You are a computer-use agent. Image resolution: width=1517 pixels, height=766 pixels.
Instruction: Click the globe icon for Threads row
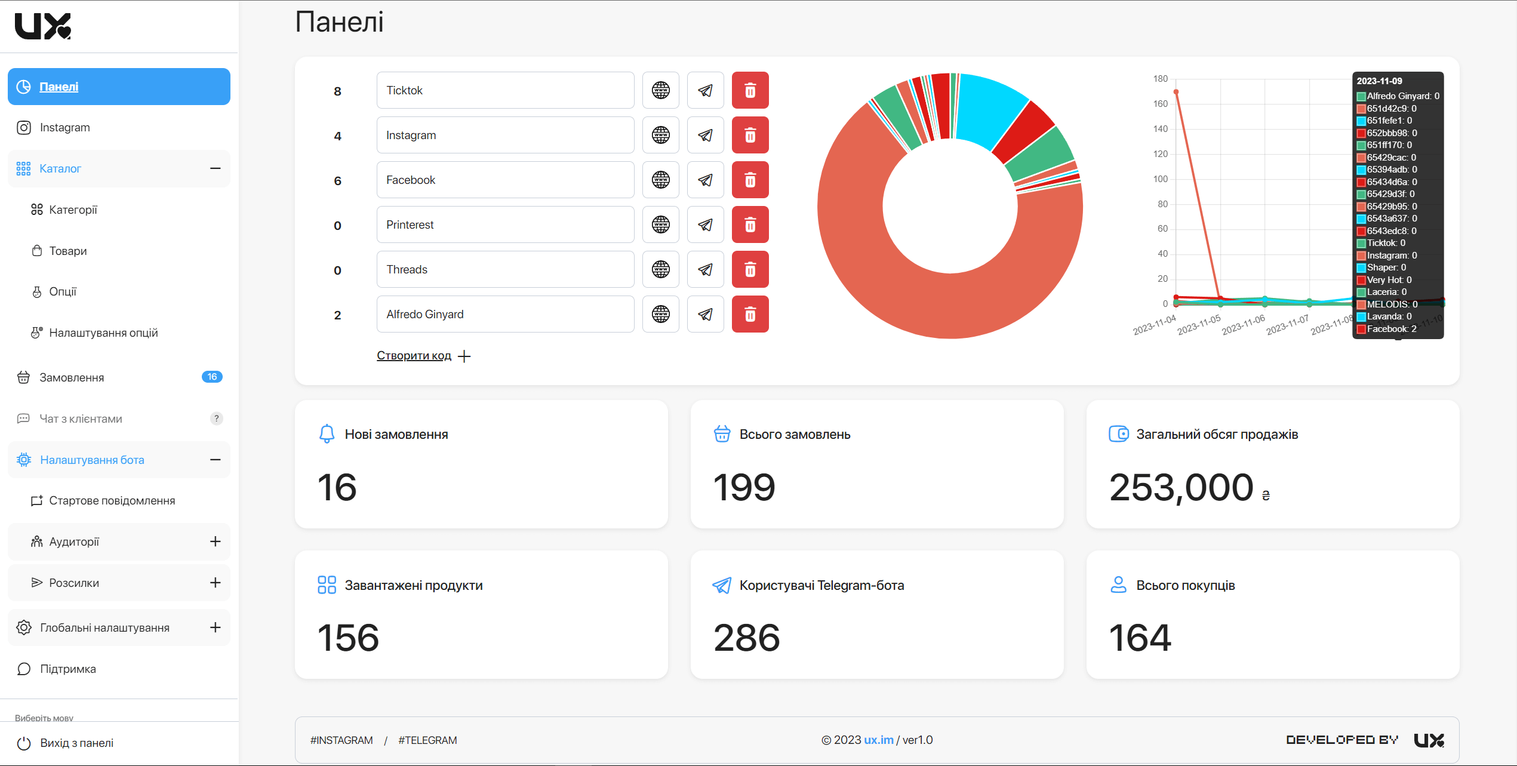[x=660, y=269]
